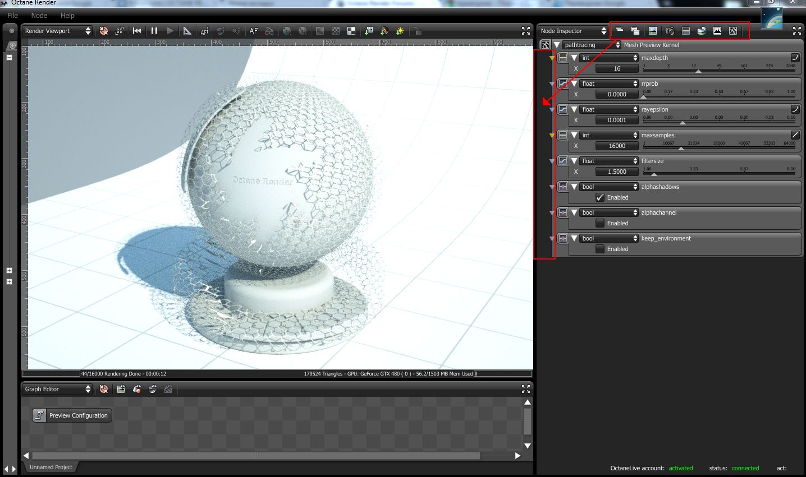
Task: Click the dashed region select icon
Action: tap(120, 31)
